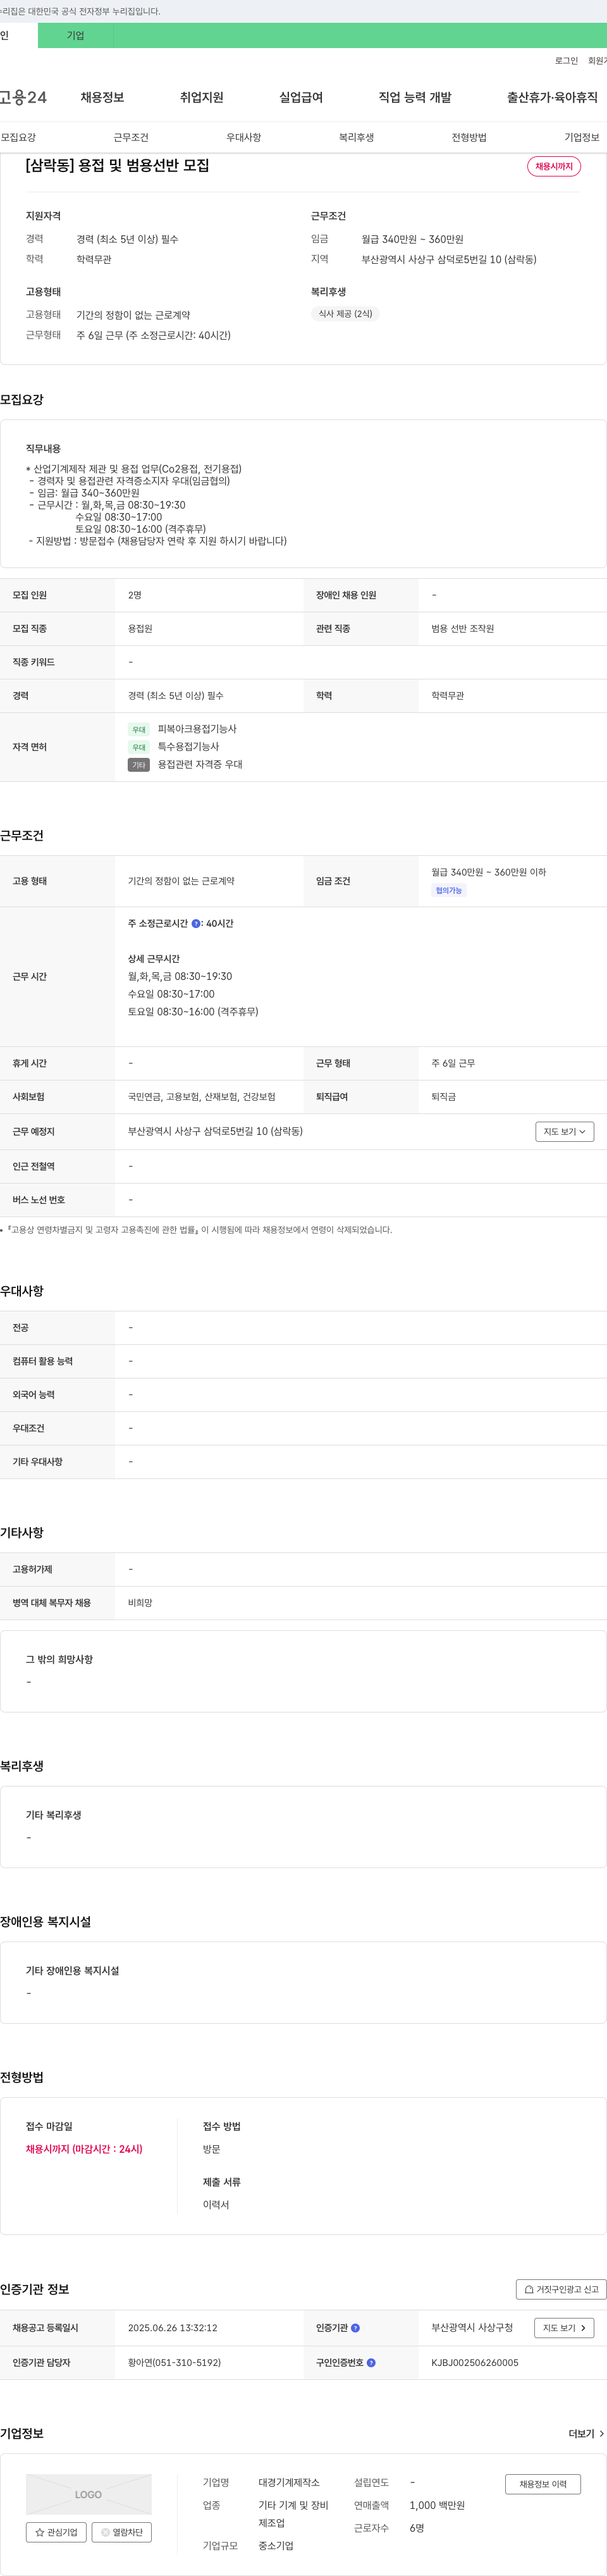Open the 출산휴가·육아휴직 menu
The width and height of the screenshot is (607, 2576).
552,97
